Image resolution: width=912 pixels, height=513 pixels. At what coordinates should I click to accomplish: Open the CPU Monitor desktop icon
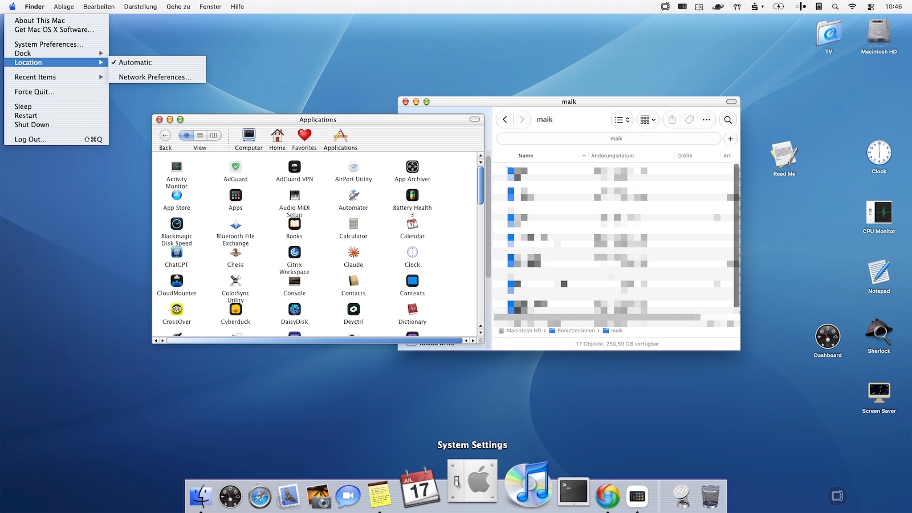pos(879,213)
